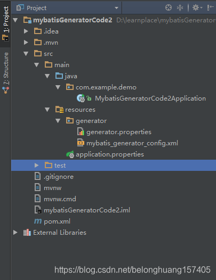Screen dimensions: 216x280
Task: Click the Maven m icon of pom.xml
Action: (x=38, y=221)
